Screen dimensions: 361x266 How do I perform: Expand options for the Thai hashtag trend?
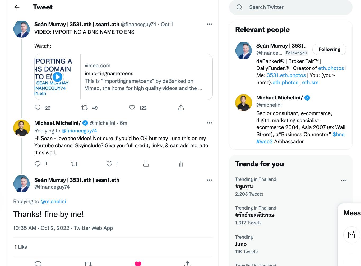(x=343, y=180)
